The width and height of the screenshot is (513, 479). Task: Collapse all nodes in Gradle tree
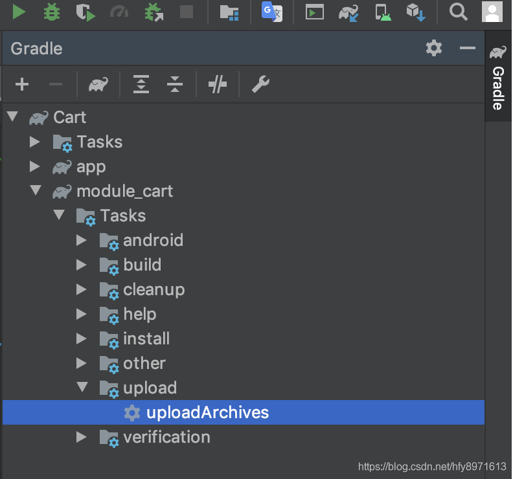click(175, 84)
